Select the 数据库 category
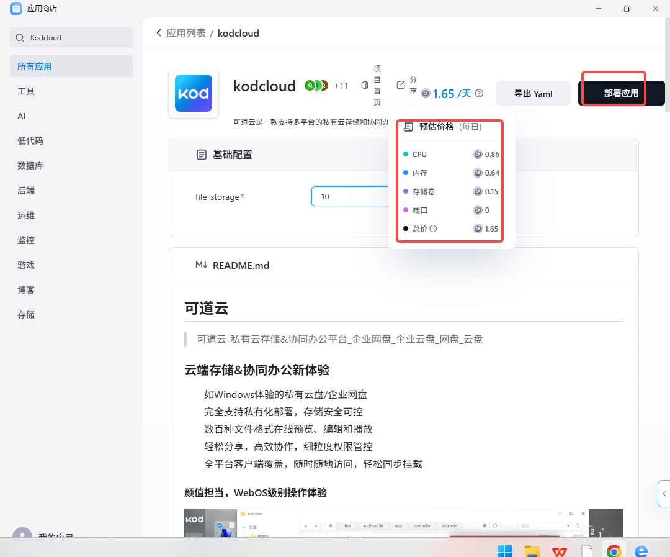670x557 pixels. click(x=71, y=166)
